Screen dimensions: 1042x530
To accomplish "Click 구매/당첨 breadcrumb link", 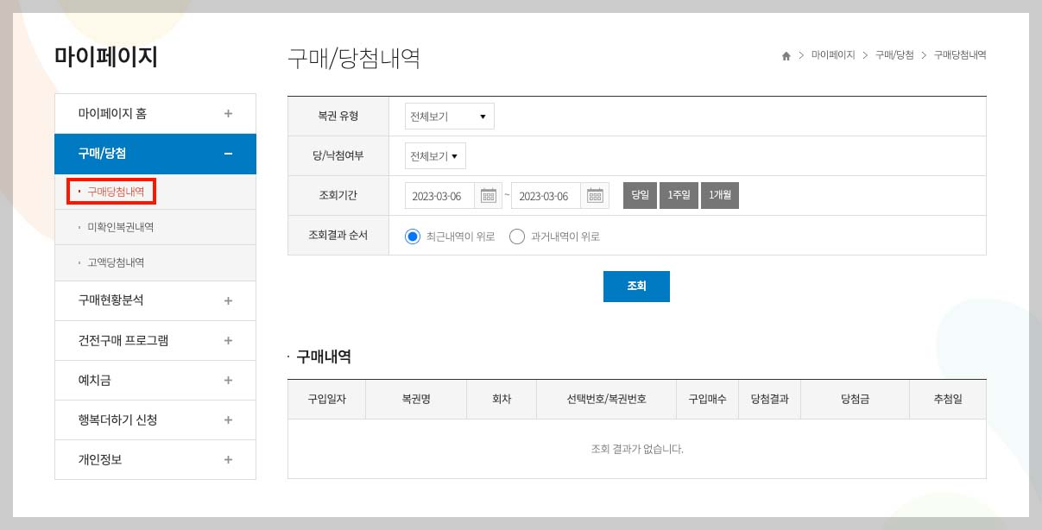I will point(894,55).
